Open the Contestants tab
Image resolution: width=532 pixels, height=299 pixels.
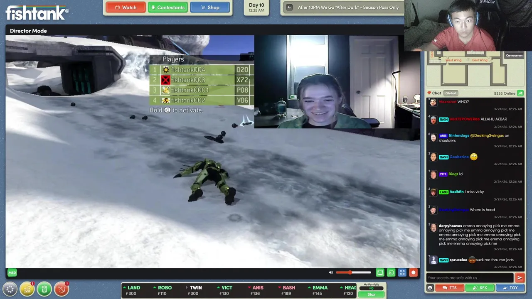tap(167, 7)
